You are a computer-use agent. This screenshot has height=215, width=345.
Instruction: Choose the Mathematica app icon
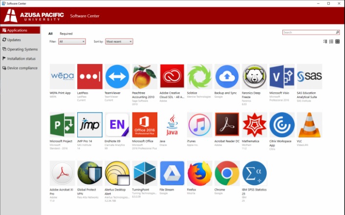tap(254, 125)
